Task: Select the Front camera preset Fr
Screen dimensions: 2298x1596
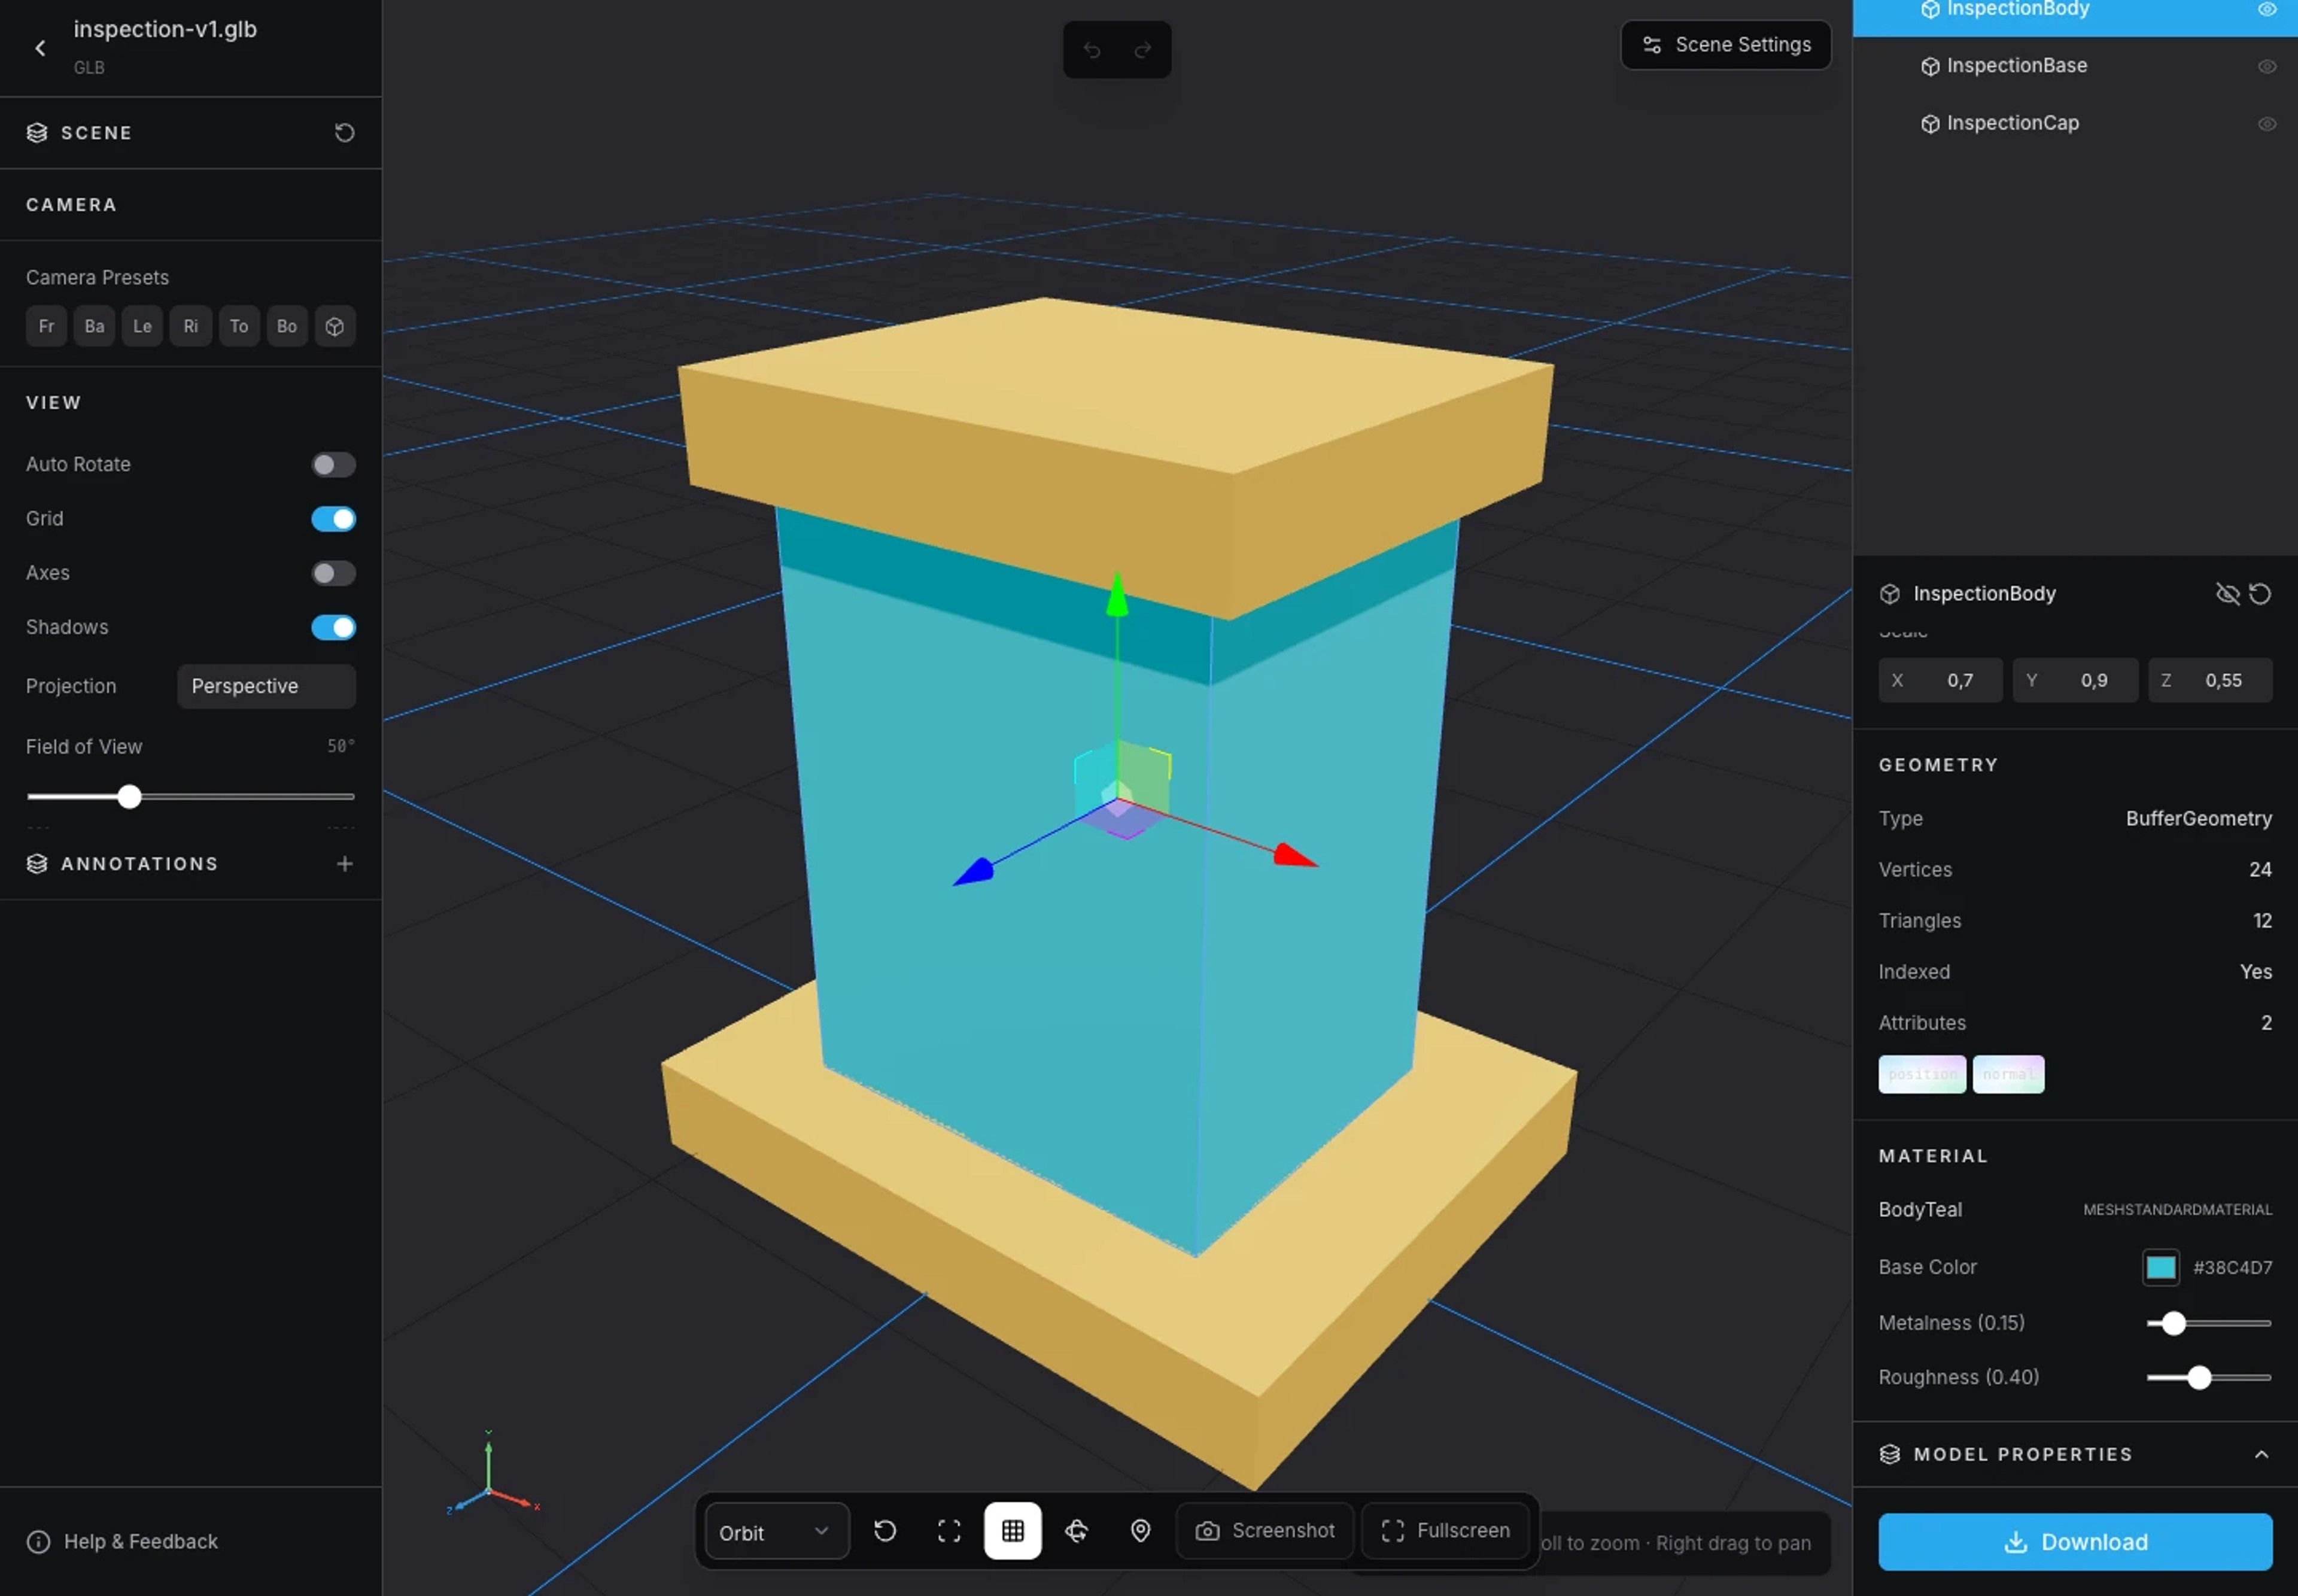Action: click(x=46, y=326)
